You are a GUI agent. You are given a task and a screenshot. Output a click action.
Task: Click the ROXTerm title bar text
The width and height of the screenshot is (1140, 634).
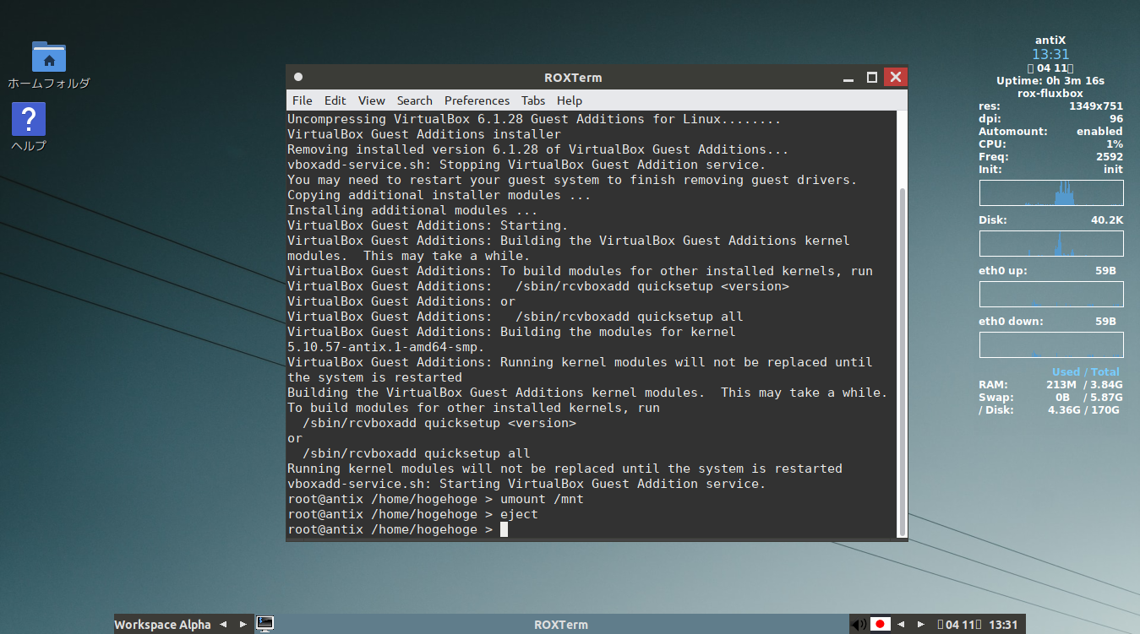[x=573, y=78]
